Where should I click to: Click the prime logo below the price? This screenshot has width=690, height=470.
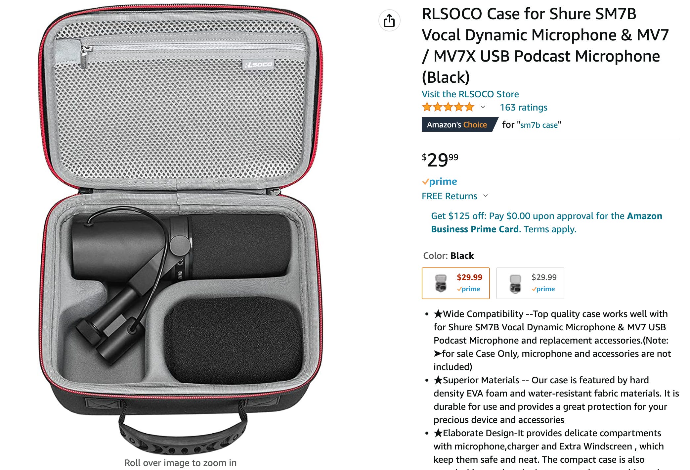pyautogui.click(x=440, y=181)
